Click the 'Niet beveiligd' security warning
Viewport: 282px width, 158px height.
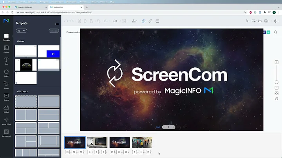pyautogui.click(x=25, y=13)
